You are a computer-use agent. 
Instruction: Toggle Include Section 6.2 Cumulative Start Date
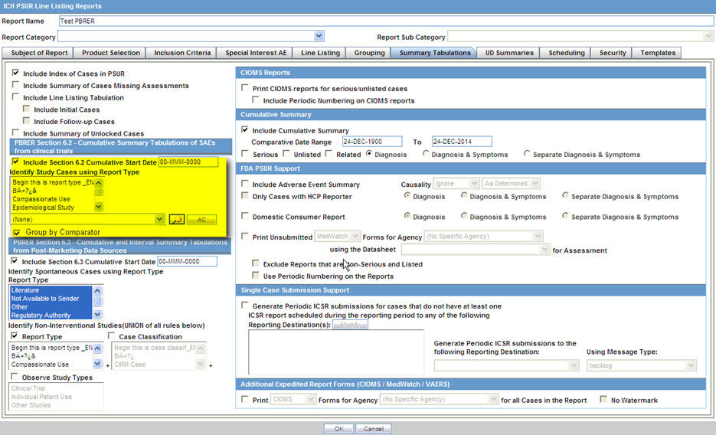(x=16, y=162)
